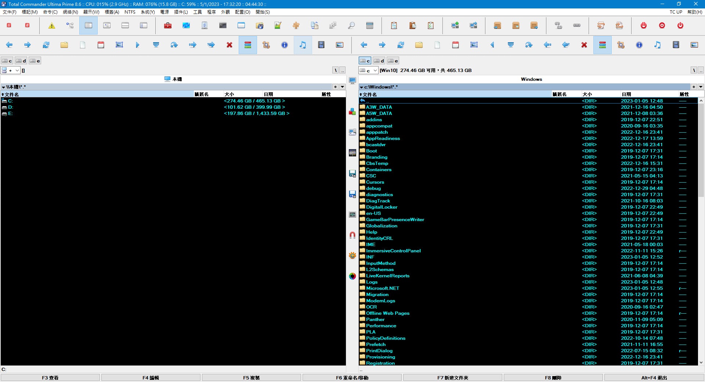
Task: Select the GameBarPresenceWriter folder
Action: 395,220
